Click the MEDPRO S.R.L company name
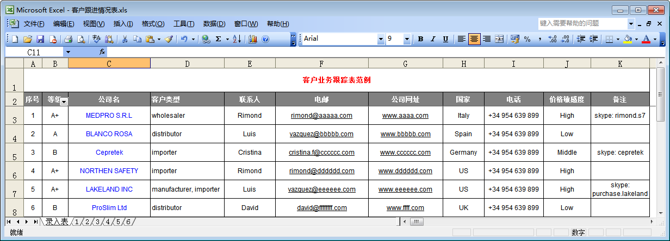This screenshot has height=241, width=670. 109,116
